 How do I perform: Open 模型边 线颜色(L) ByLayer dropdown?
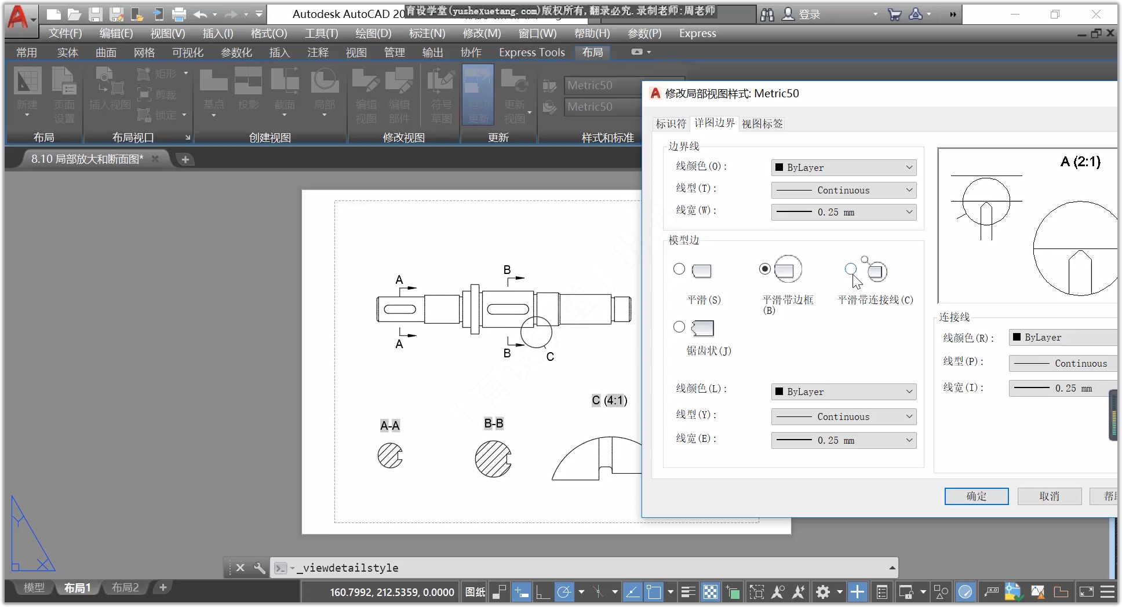844,392
